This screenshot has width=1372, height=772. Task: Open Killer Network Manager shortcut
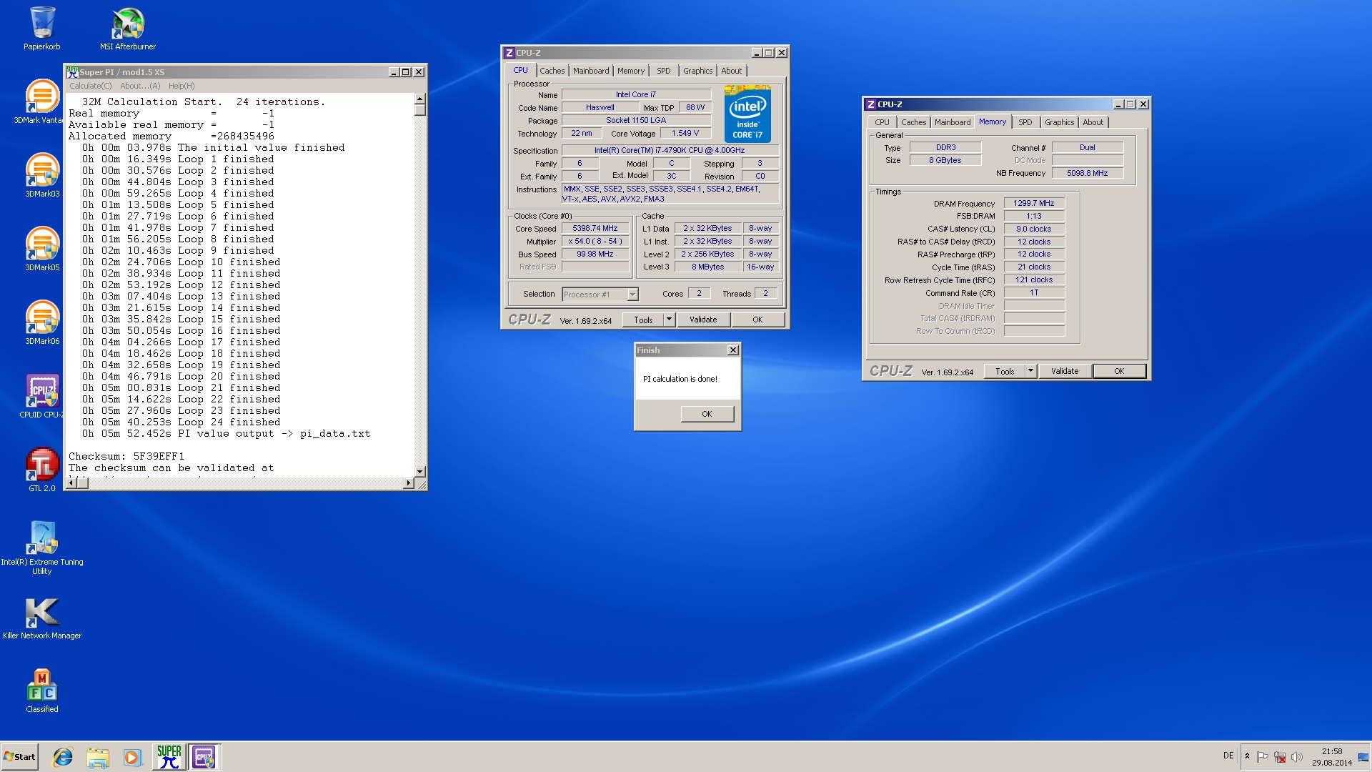42,618
